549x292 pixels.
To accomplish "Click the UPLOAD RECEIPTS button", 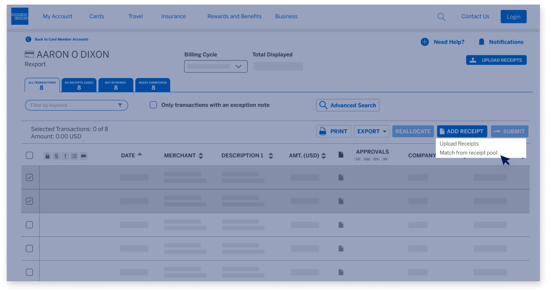I will point(496,60).
